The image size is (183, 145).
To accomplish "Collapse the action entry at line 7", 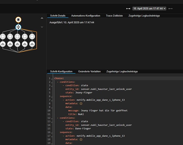I will (x=52, y=101).
